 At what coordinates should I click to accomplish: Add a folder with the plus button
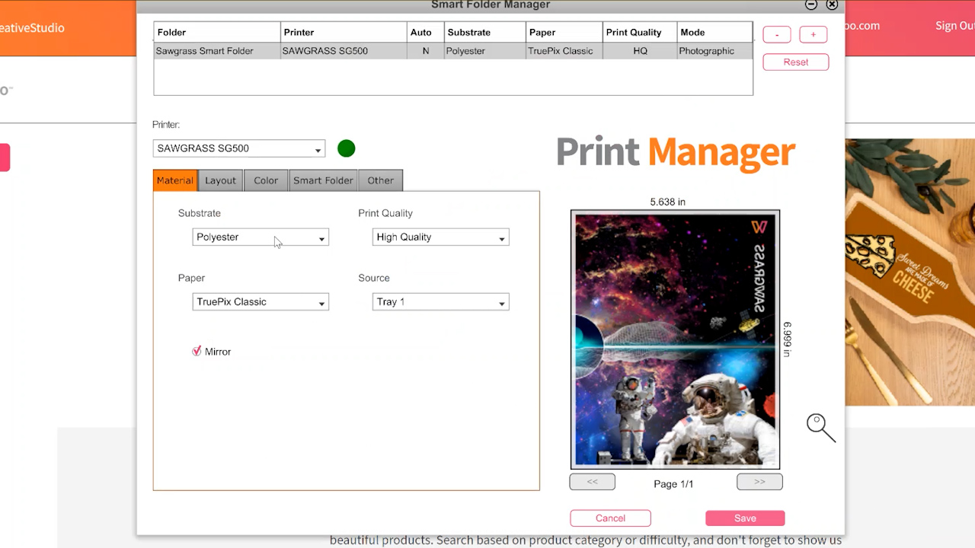coord(814,35)
